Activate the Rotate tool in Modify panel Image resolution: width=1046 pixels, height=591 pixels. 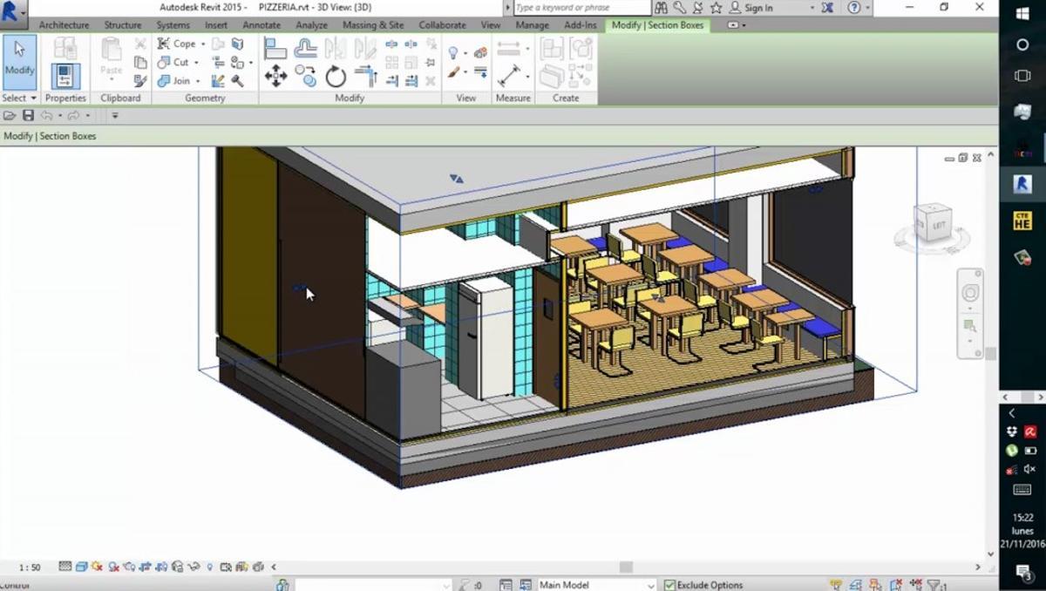336,76
